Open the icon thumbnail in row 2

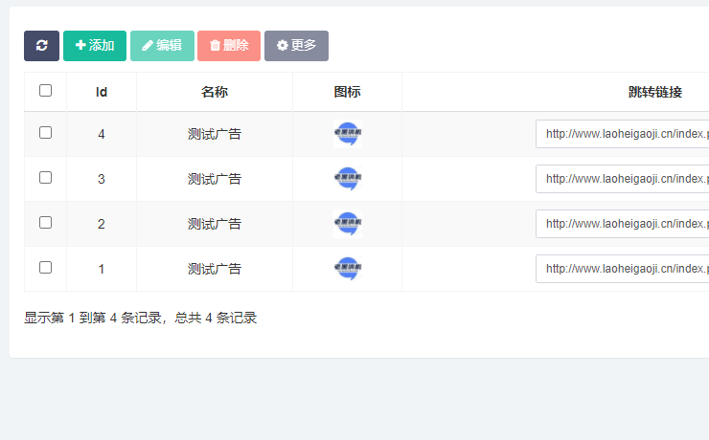coord(348,224)
